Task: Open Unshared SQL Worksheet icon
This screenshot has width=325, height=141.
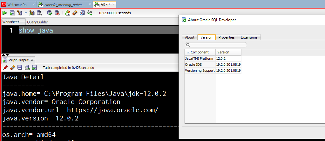Action: (x=68, y=13)
